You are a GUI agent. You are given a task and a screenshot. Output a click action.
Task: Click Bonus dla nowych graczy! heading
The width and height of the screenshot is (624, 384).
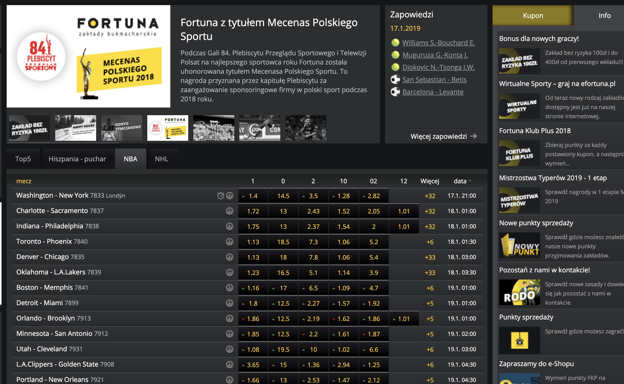[539, 39]
